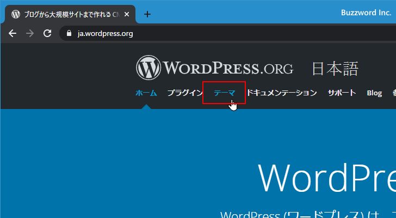The height and width of the screenshot is (218, 396).
Task: Click the WordPress.org logo
Action: 215,68
